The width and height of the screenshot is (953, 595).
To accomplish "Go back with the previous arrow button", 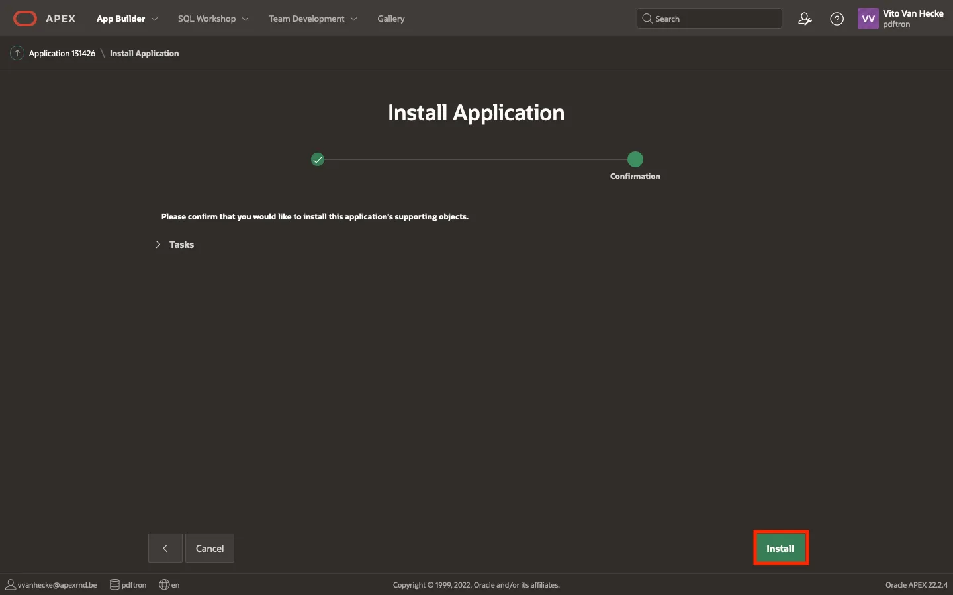I will pos(165,548).
